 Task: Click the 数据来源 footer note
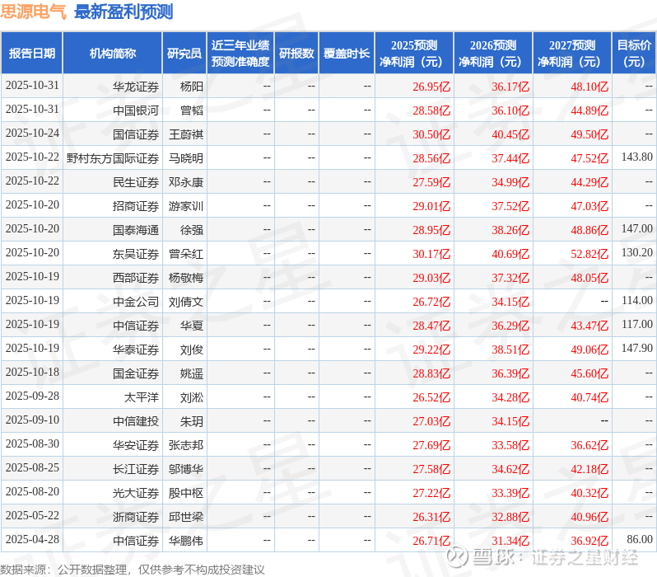[x=133, y=570]
